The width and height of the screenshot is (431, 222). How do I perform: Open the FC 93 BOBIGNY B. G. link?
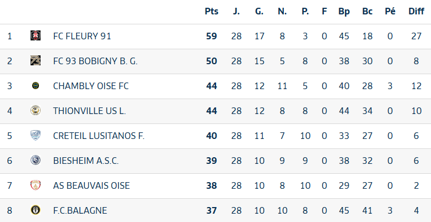pos(95,61)
